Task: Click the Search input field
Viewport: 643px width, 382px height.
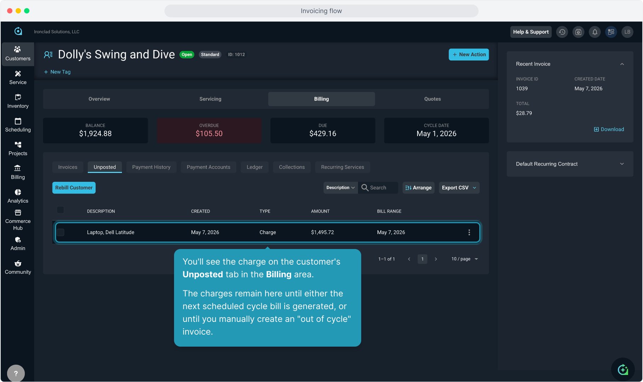Action: click(x=378, y=187)
